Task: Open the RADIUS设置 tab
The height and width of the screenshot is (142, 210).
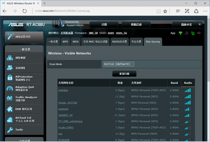Action: (x=120, y=42)
